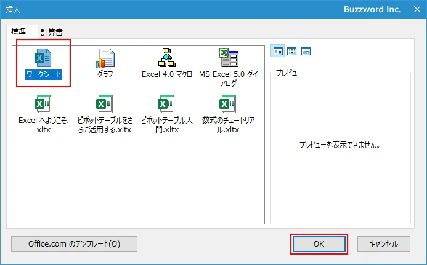Click the 数式のチュートリアル.xltx file name
Screen dimensions: 427x265
click(228, 125)
